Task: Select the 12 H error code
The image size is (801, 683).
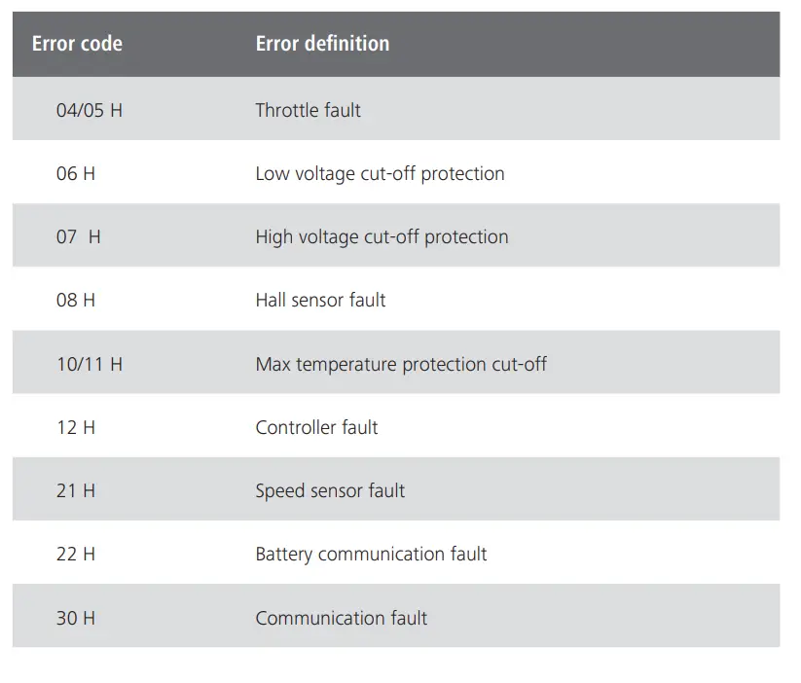Action: click(76, 428)
